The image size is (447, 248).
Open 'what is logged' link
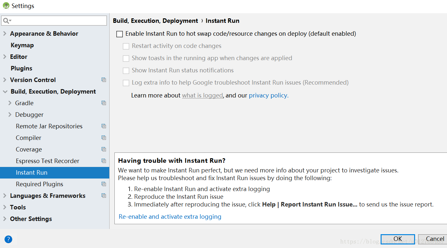[x=202, y=95]
